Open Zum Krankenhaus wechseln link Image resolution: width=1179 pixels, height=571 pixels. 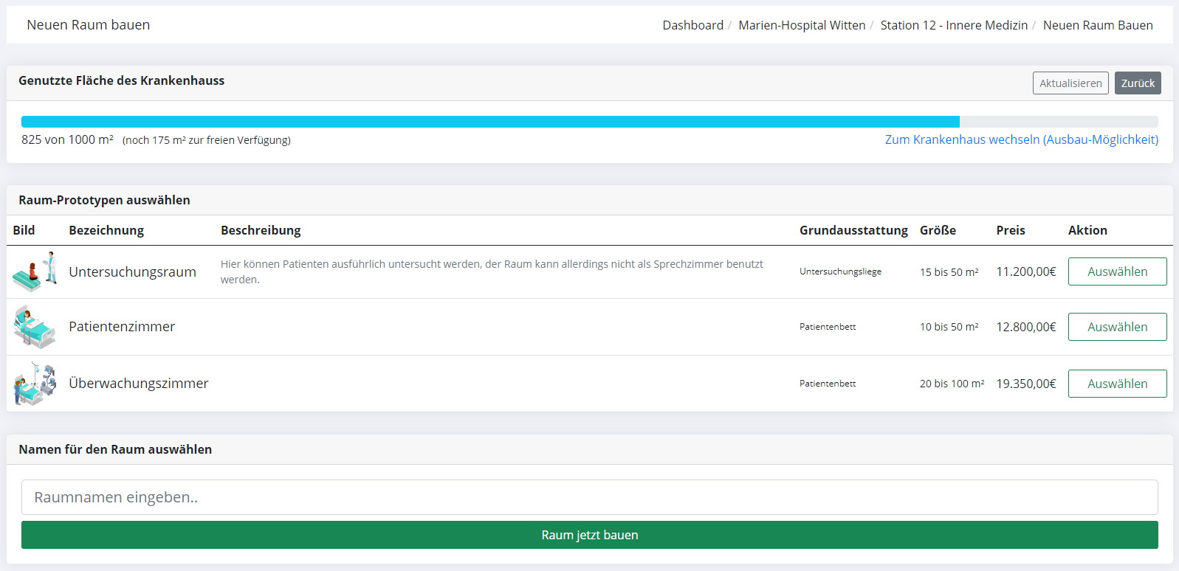tap(1022, 139)
